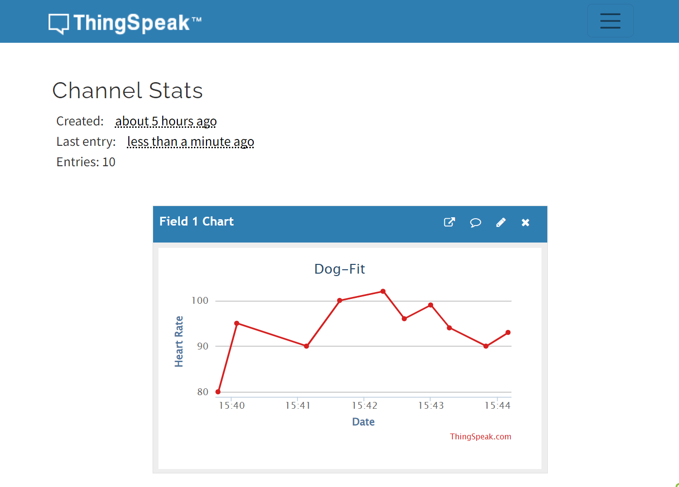679x487 pixels.
Task: Click 'about 5 hours ago' created time
Action: (166, 121)
